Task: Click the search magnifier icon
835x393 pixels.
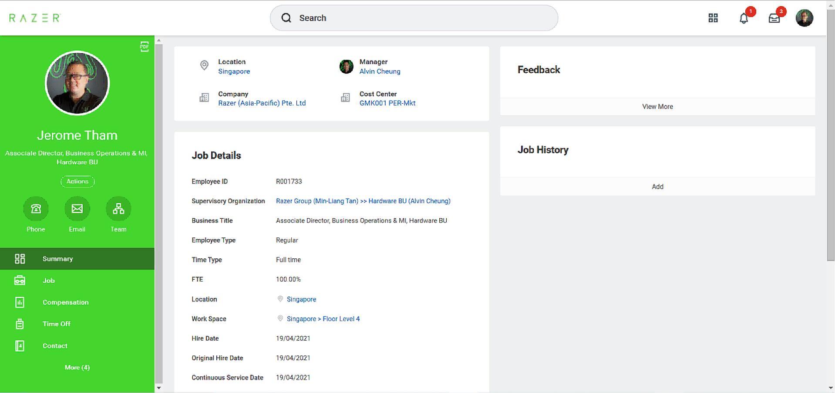Action: coord(286,18)
